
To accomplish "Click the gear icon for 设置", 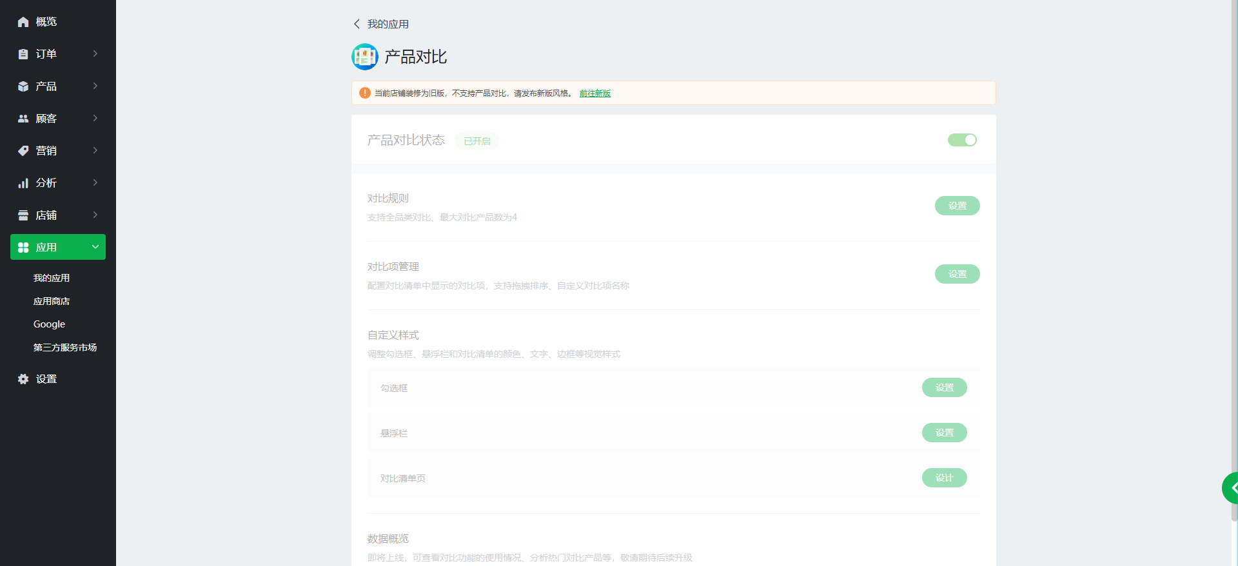I will click(23, 379).
